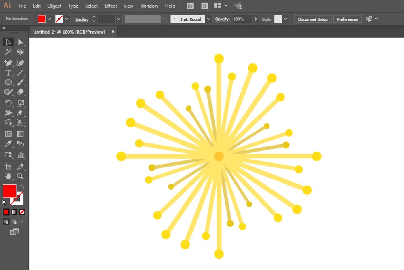This screenshot has height=270, width=404.
Task: Open the Edit menu
Action: click(37, 6)
